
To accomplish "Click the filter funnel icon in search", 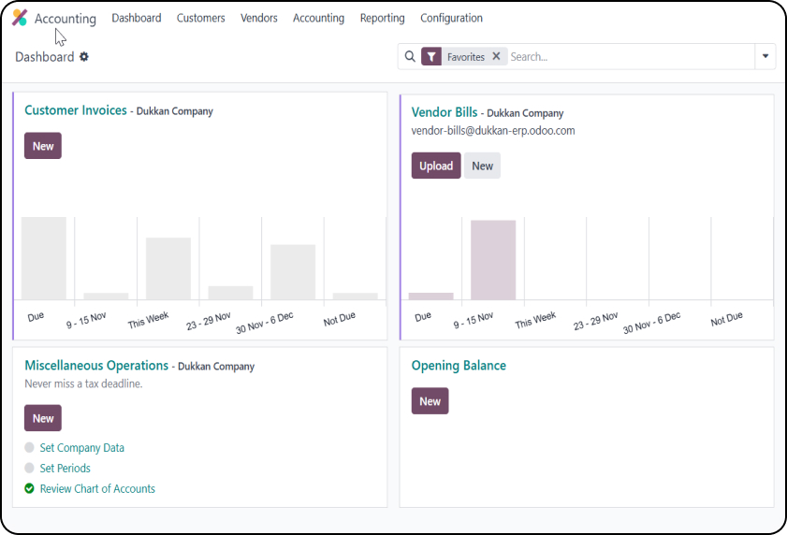I will (430, 57).
